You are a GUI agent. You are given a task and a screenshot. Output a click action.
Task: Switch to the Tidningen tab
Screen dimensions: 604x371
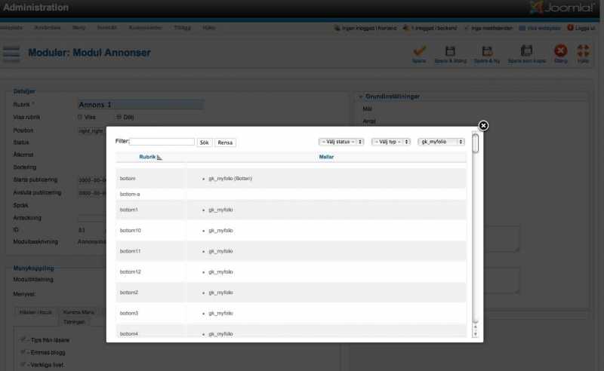[x=74, y=322]
